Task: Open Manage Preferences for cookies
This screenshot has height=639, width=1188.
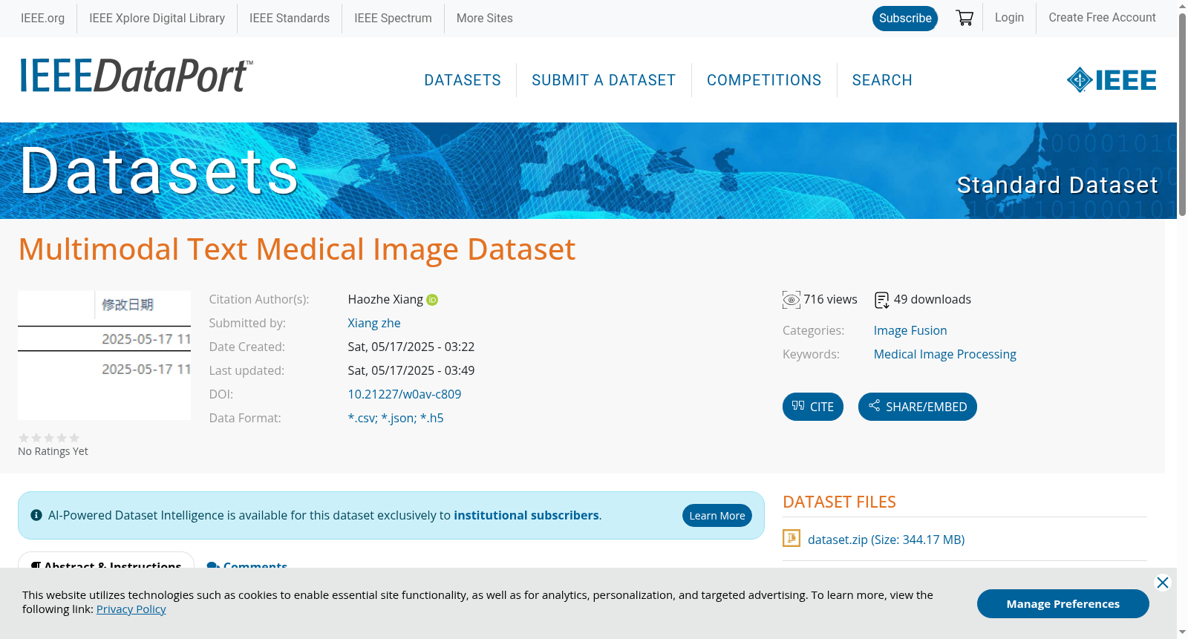Action: pos(1063,604)
